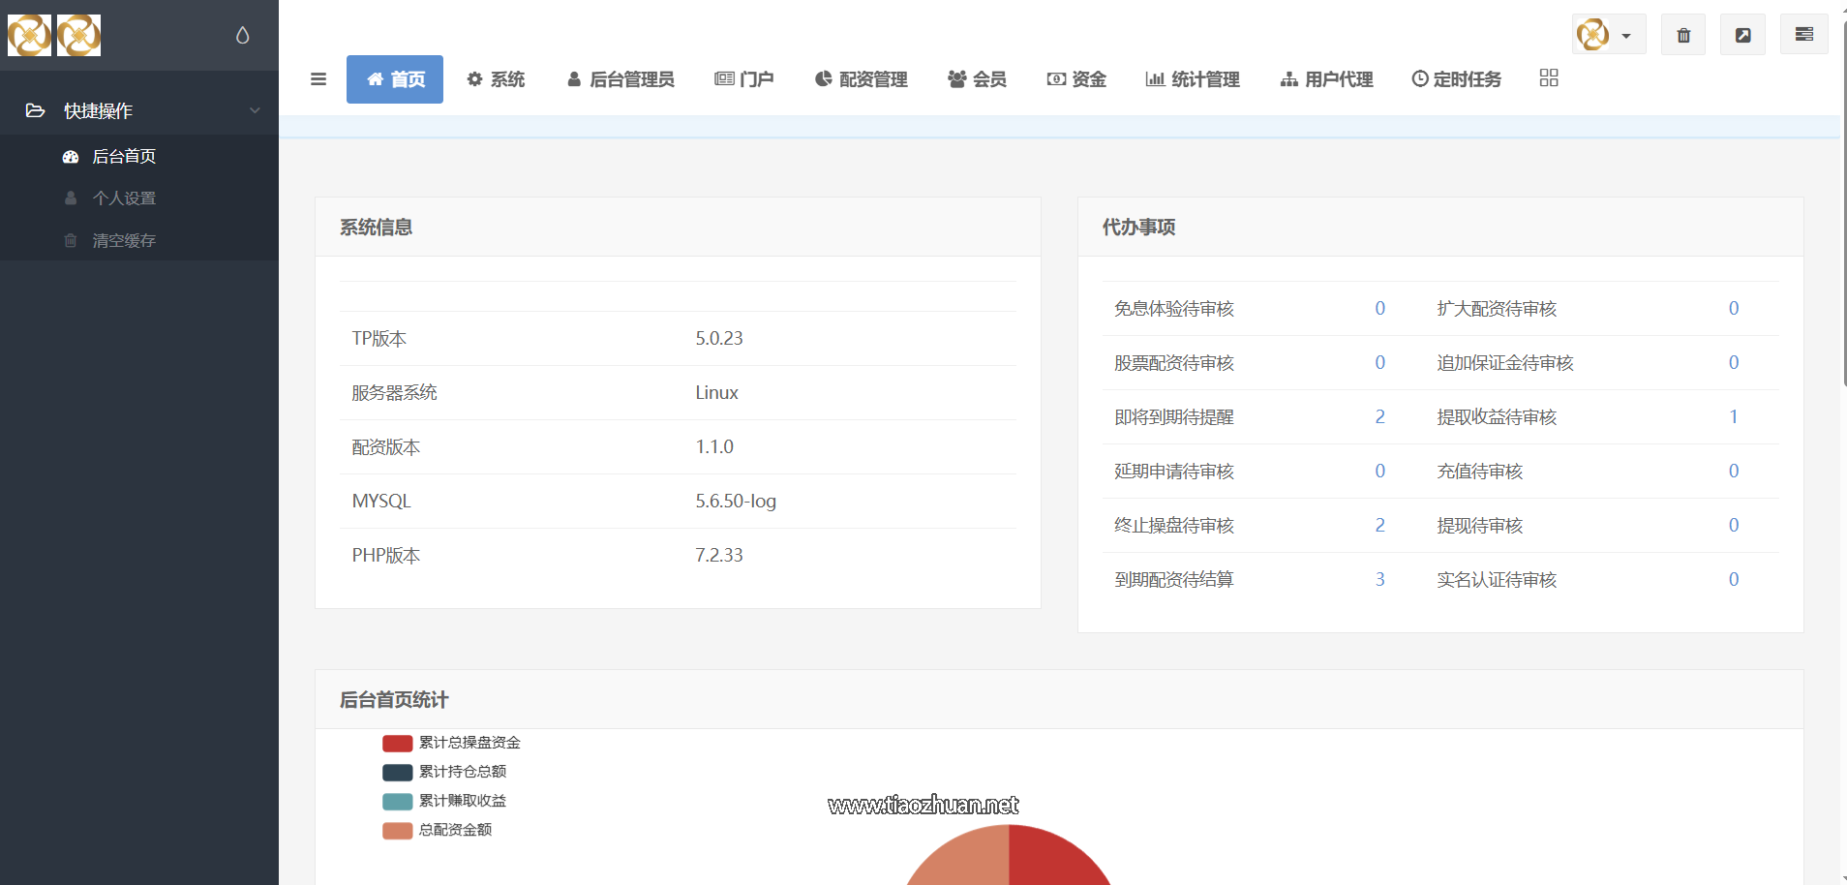Select the 用户代理 agent network icon
This screenshot has height=885, width=1847.
[1289, 79]
